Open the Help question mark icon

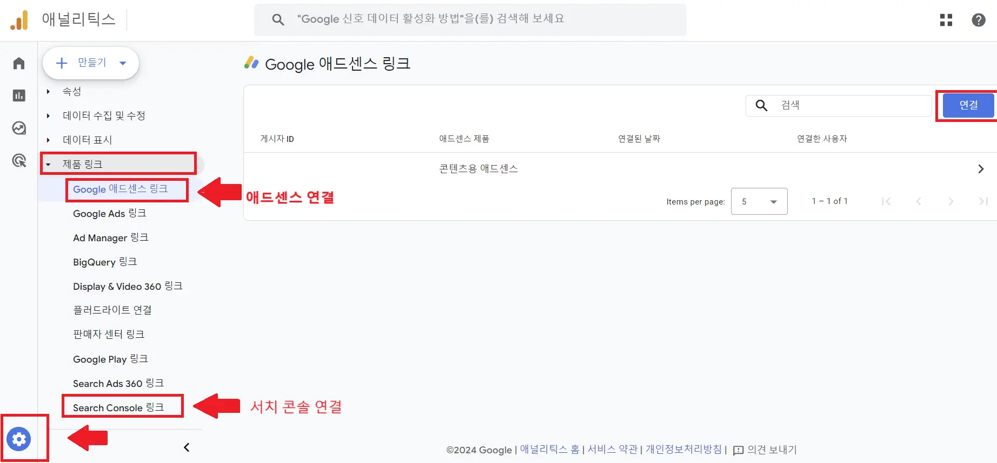click(x=979, y=20)
